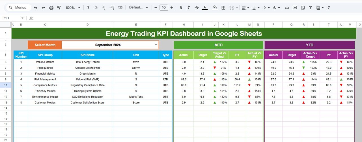Click the Insert link icon
This screenshot has width=362, height=142.
pos(287,8)
